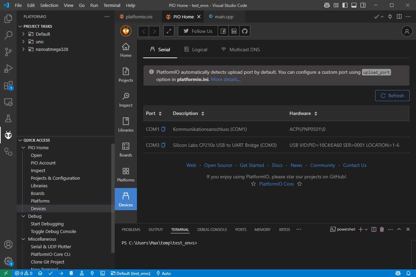Open PlatformIO GitHub icon in header
Image resolution: width=416 pixels, height=277 pixels.
245,31
